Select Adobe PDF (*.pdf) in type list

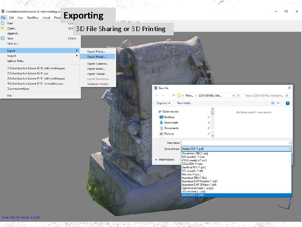236,195
